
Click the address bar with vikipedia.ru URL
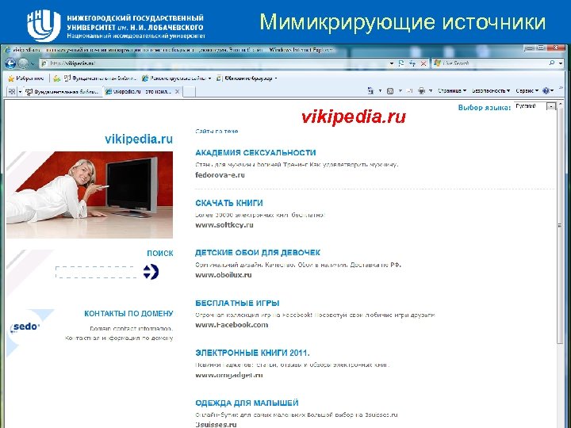click(x=213, y=63)
